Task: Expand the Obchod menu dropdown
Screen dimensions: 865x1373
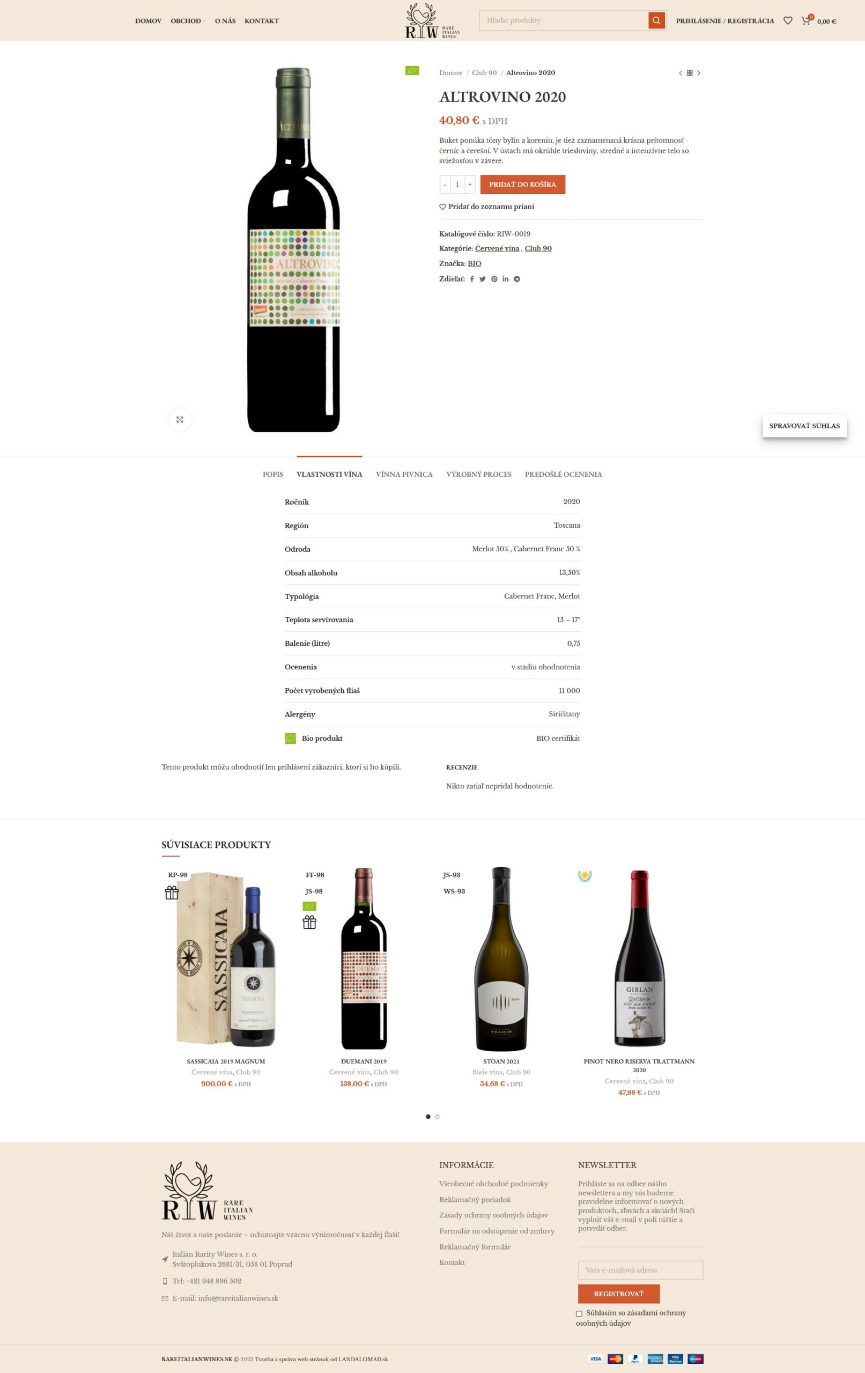Action: pyautogui.click(x=188, y=21)
